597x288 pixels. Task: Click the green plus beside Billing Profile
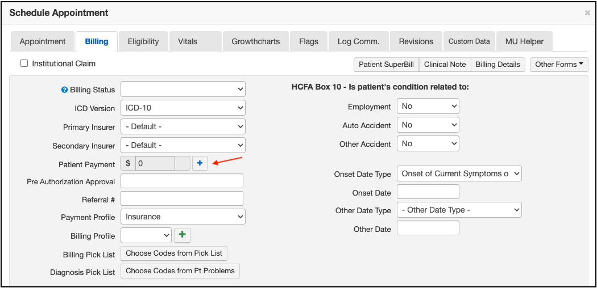coord(183,235)
